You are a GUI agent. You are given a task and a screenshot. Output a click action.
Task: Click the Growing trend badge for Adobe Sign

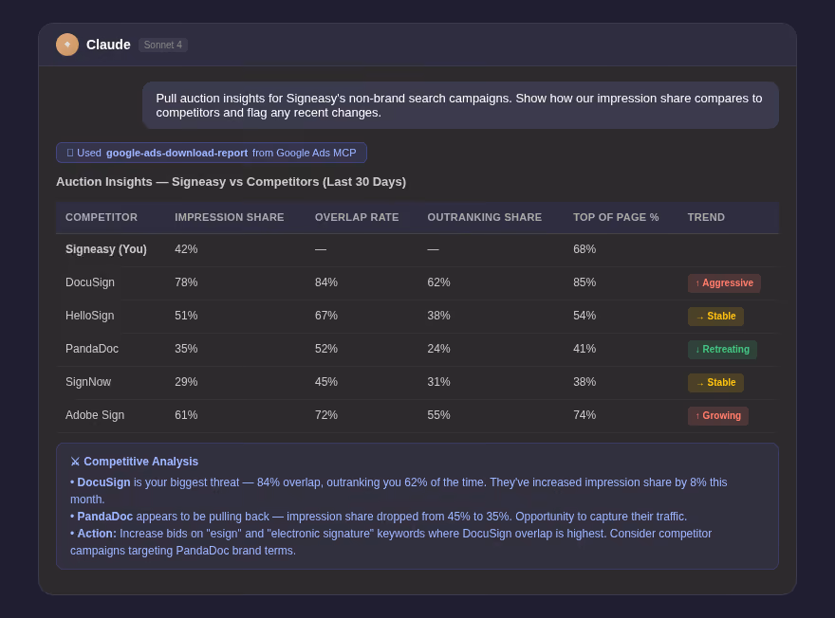(718, 416)
